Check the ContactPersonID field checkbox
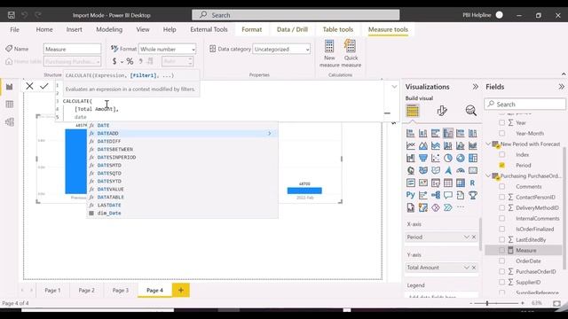The width and height of the screenshot is (568, 319). click(x=501, y=197)
